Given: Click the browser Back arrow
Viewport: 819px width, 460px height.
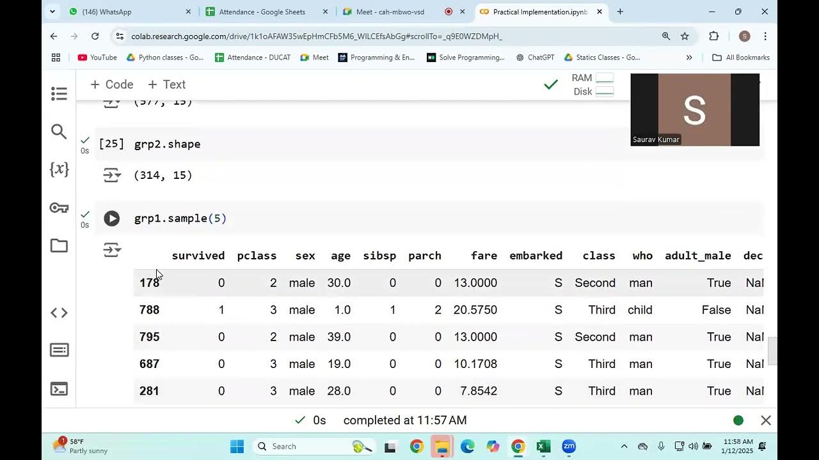Looking at the screenshot, I should 54,36.
